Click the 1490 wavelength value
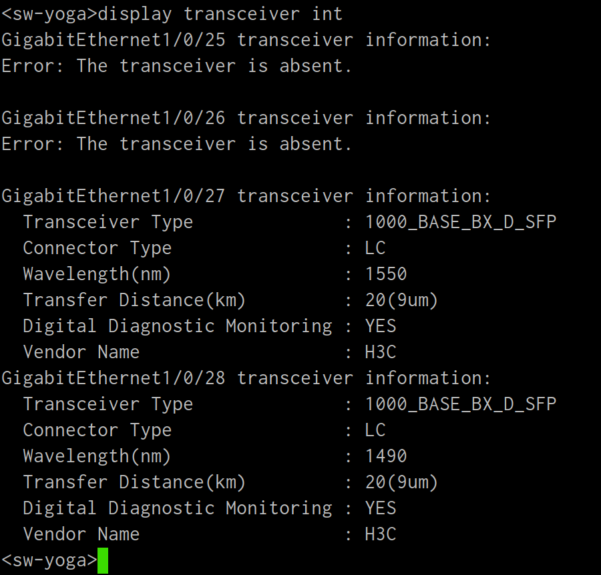This screenshot has height=575, width=601. pos(386,456)
